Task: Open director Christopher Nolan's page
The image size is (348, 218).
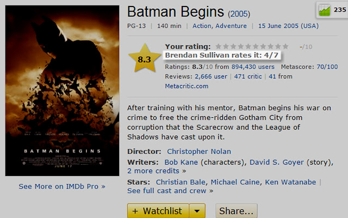Action: [199, 151]
